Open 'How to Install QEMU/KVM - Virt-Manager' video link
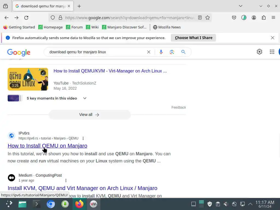The image size is (280, 210). click(110, 71)
